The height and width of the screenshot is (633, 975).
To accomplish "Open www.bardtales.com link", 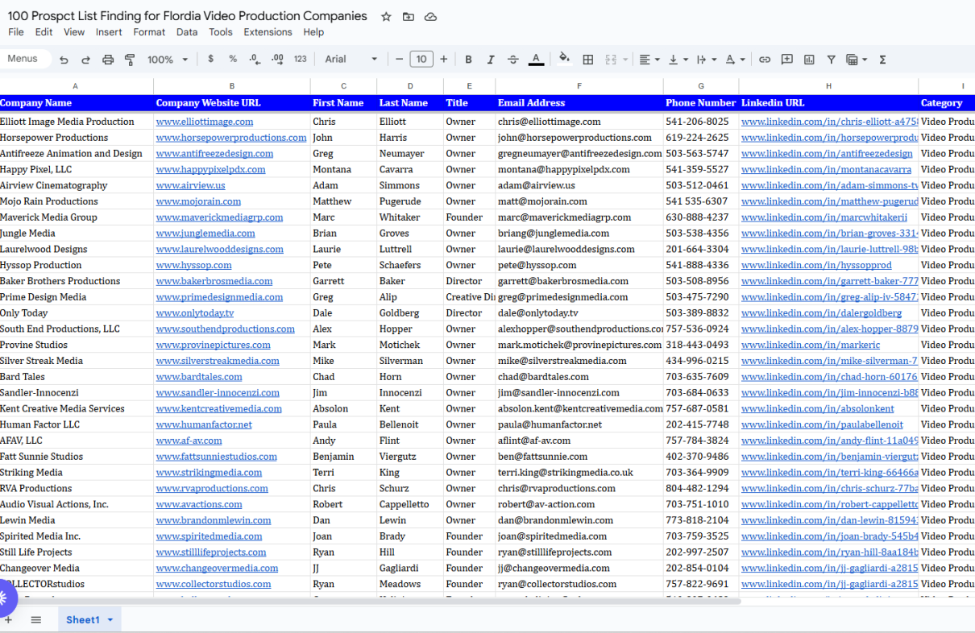I will (199, 377).
